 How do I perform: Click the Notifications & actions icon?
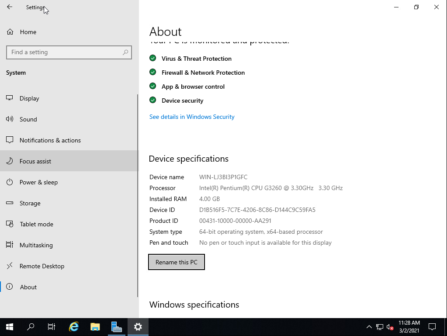click(10, 140)
